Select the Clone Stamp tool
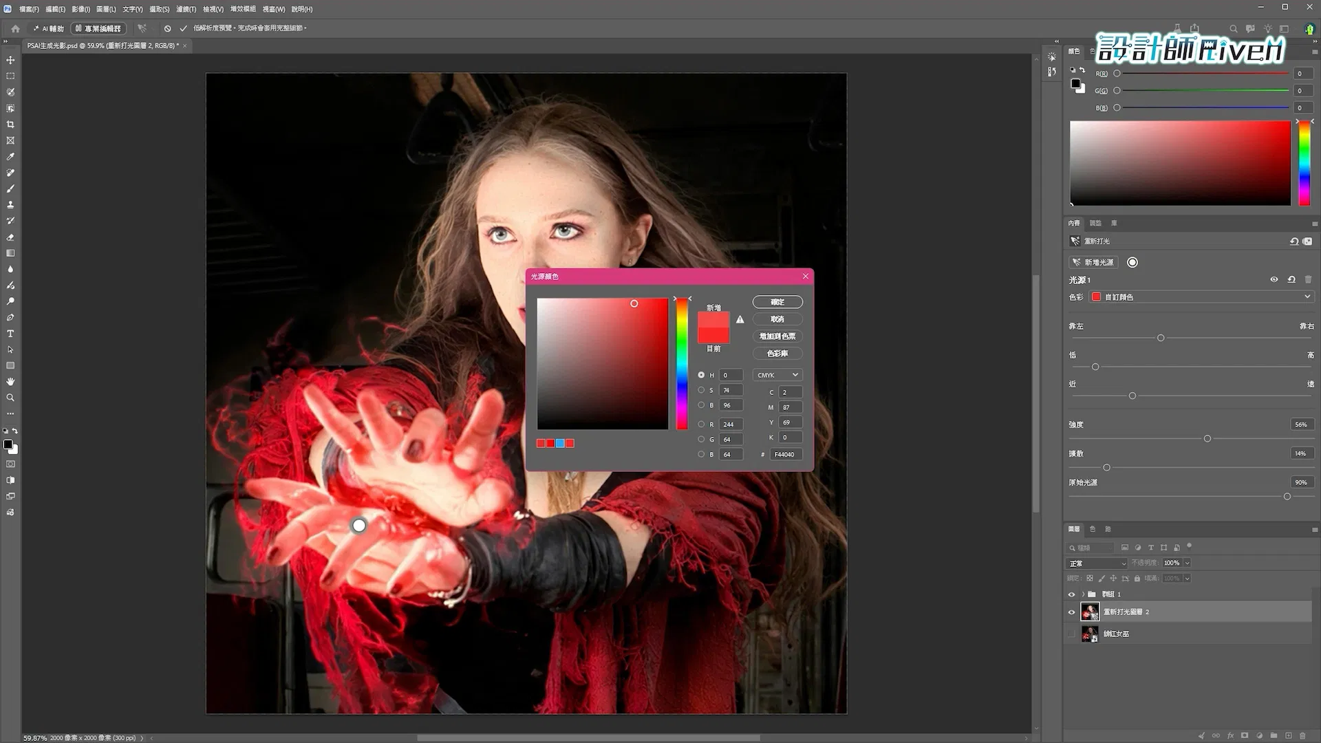The width and height of the screenshot is (1321, 743). click(x=10, y=205)
